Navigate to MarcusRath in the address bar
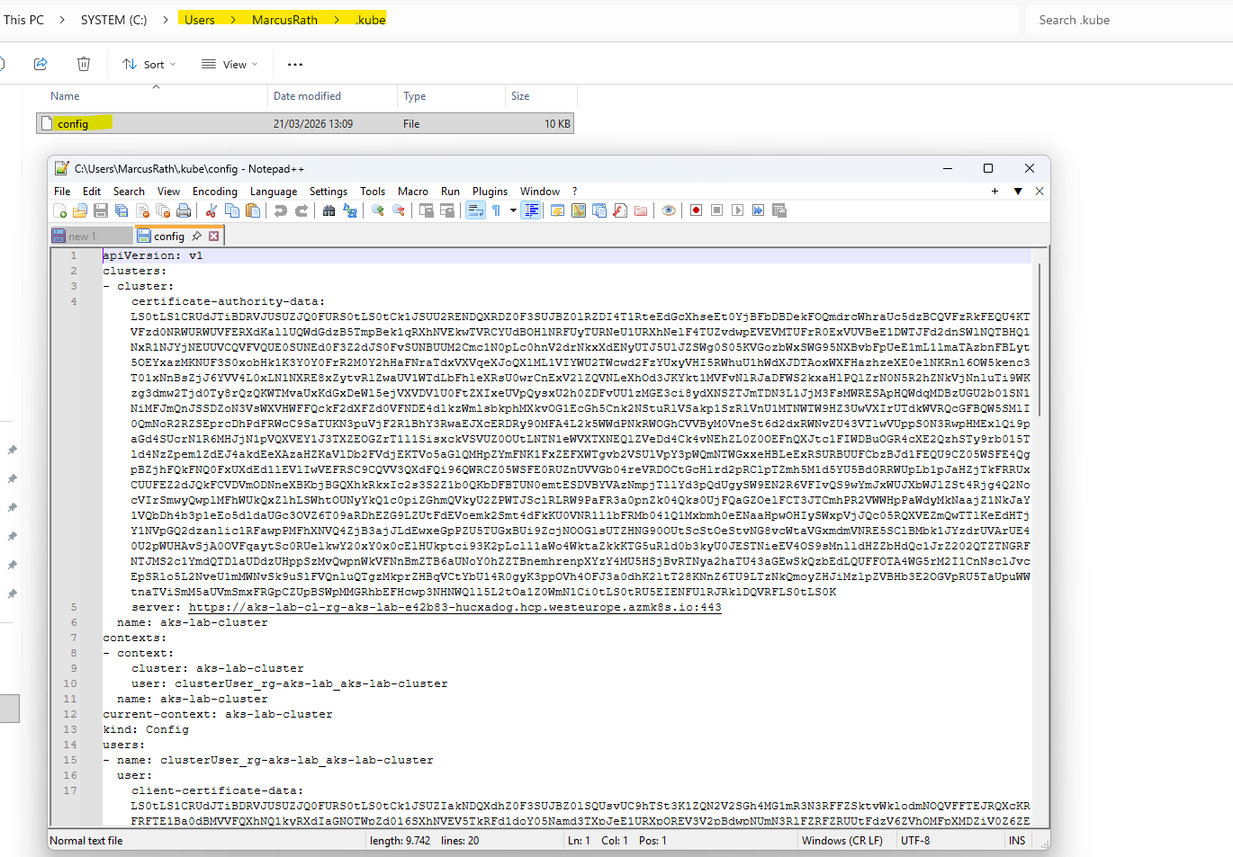The width and height of the screenshot is (1233, 857). click(x=284, y=20)
